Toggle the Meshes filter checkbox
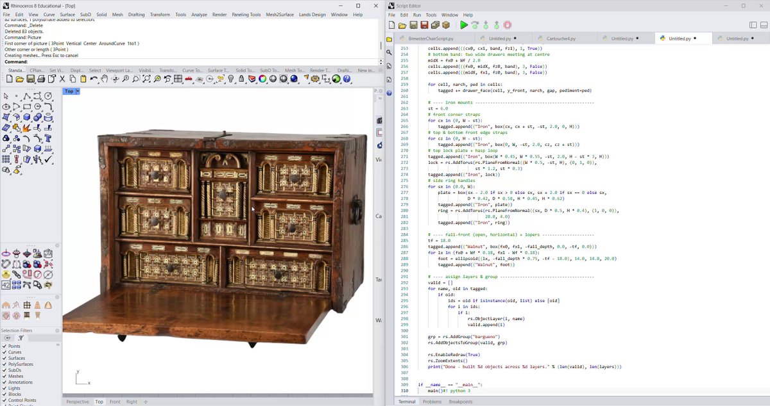Viewport: 770px width, 406px height. click(x=4, y=377)
